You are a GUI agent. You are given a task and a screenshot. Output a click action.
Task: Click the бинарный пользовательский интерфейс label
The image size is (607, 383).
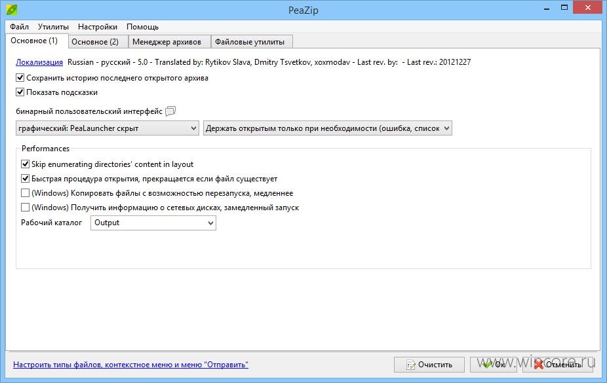pos(89,111)
